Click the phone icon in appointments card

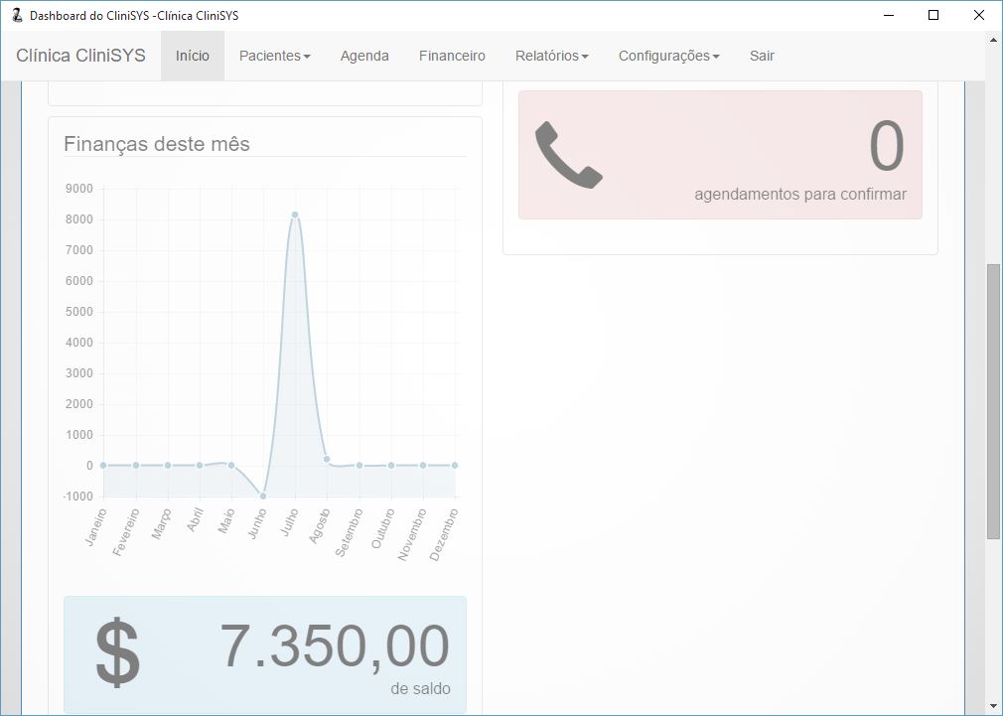point(569,155)
